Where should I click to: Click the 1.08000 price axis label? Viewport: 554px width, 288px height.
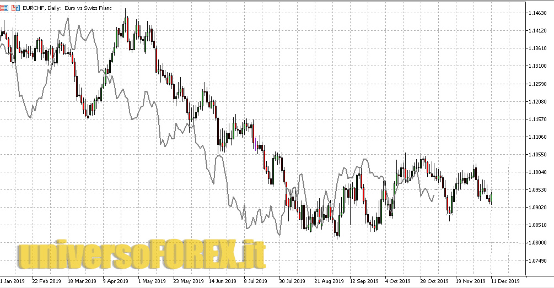(536, 243)
